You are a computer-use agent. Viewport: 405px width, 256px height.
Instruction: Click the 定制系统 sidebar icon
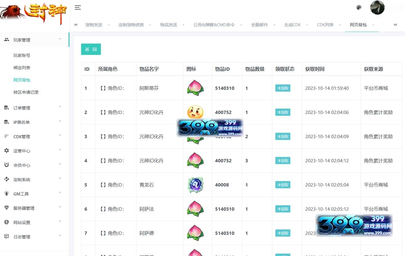(7, 179)
